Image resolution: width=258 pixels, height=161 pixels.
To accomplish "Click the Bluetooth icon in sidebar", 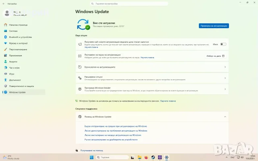I will coord(5,37).
